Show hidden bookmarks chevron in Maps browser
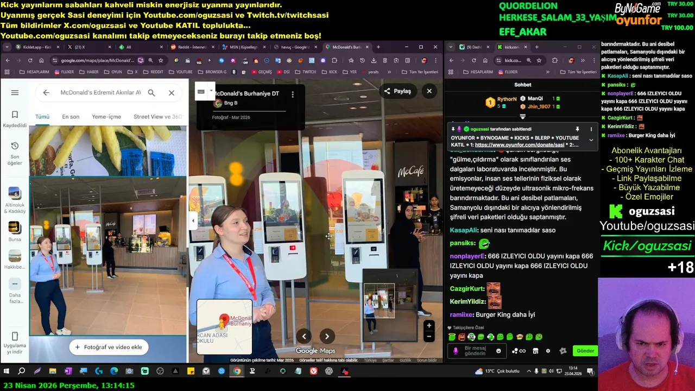The width and height of the screenshot is (695, 391). 389,72
